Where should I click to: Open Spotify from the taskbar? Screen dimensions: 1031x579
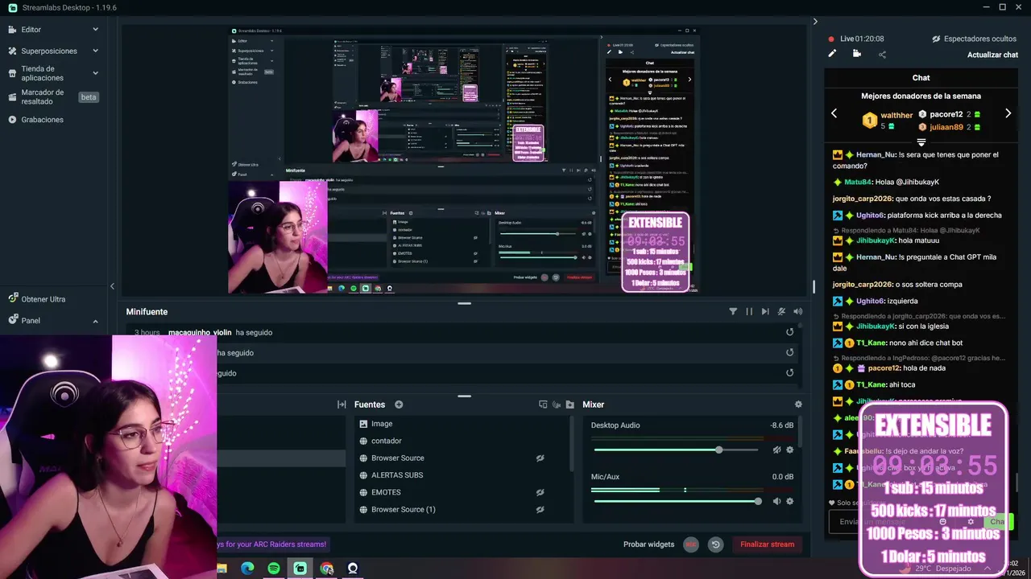274,569
